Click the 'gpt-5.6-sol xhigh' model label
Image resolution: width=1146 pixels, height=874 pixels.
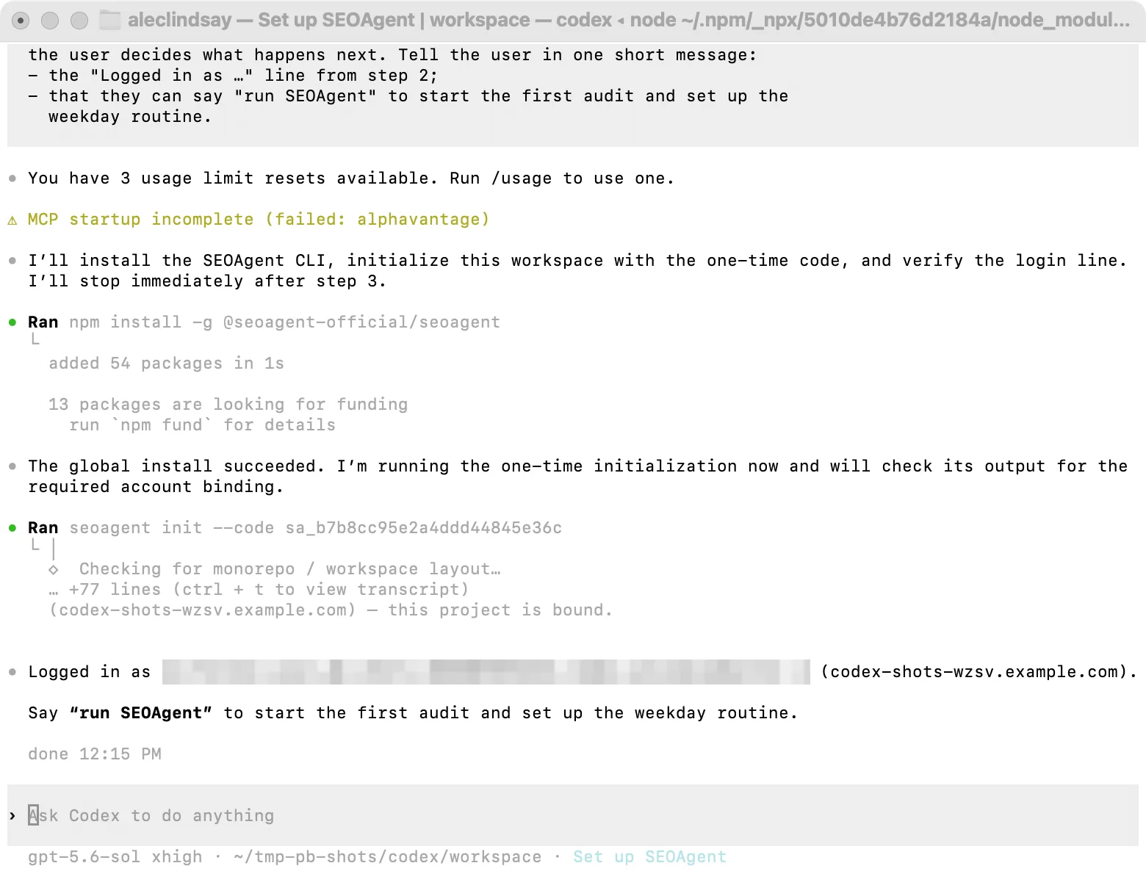[x=115, y=857]
